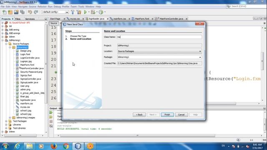Select LoginController.java in project tree

[x=30, y=58]
